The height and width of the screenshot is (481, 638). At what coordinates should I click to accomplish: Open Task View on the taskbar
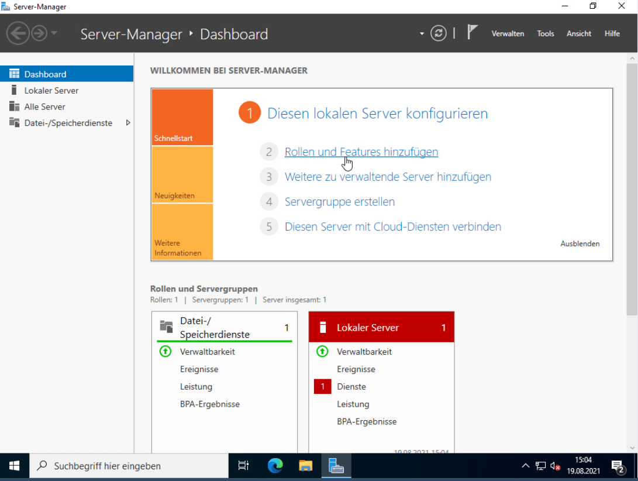(x=243, y=466)
